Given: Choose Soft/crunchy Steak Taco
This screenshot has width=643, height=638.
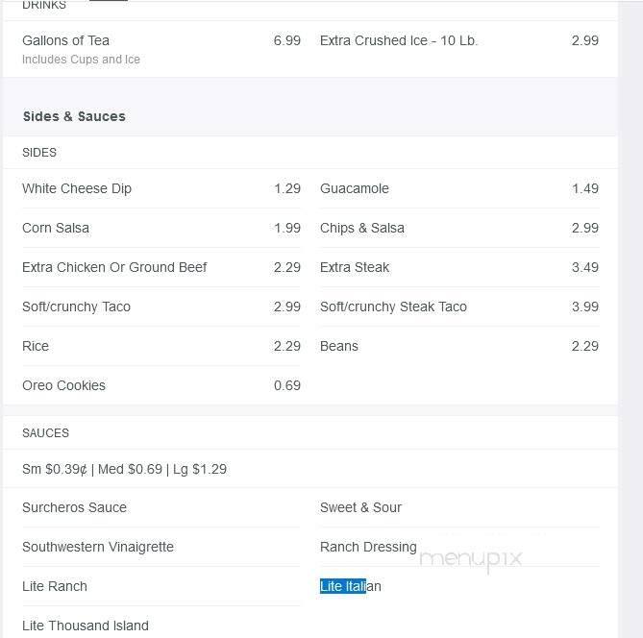Looking at the screenshot, I should tap(393, 307).
